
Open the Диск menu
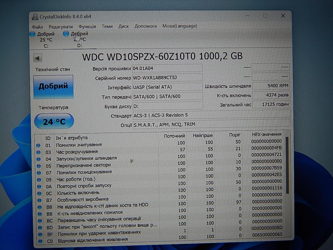(123, 26)
